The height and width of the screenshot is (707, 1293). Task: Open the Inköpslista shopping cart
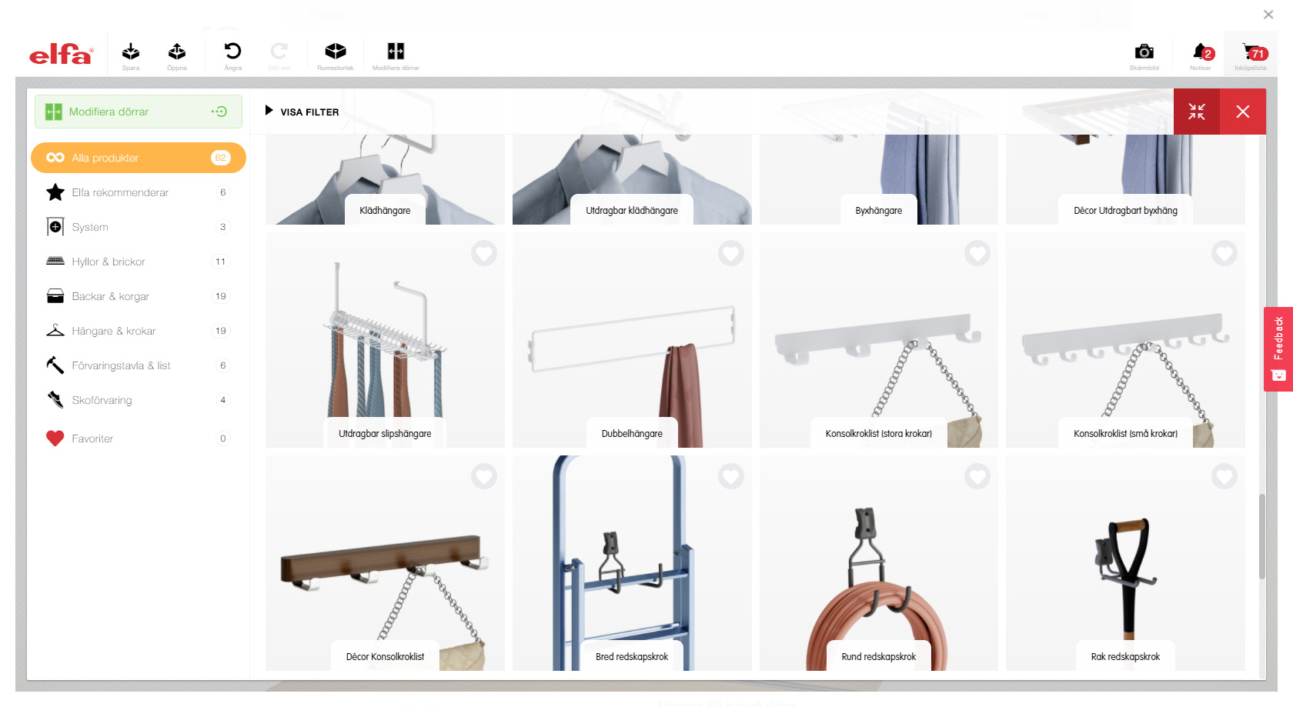tap(1251, 54)
